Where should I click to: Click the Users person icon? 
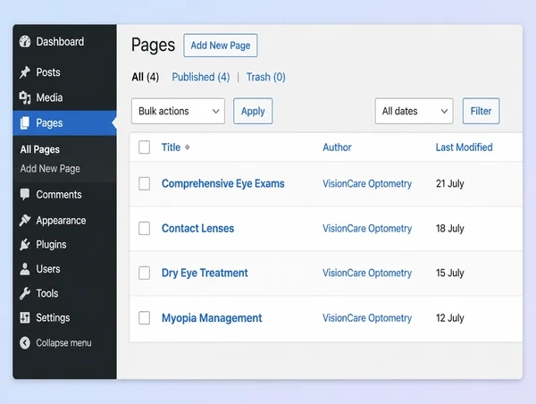(25, 269)
